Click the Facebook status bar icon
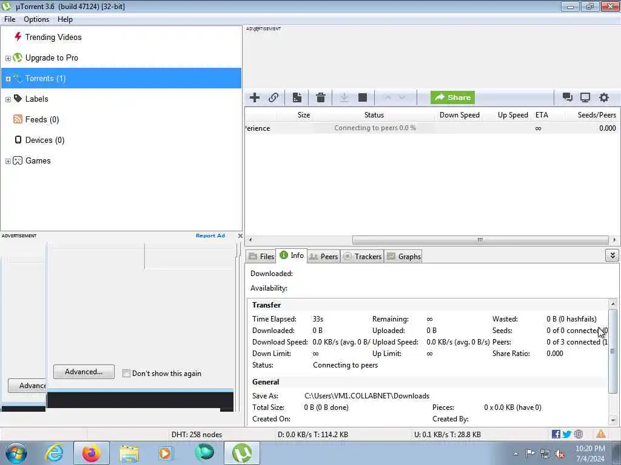Image resolution: width=621 pixels, height=465 pixels. [x=556, y=434]
